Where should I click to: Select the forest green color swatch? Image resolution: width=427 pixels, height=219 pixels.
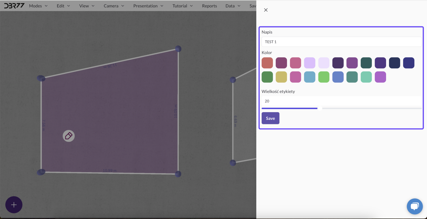267,77
